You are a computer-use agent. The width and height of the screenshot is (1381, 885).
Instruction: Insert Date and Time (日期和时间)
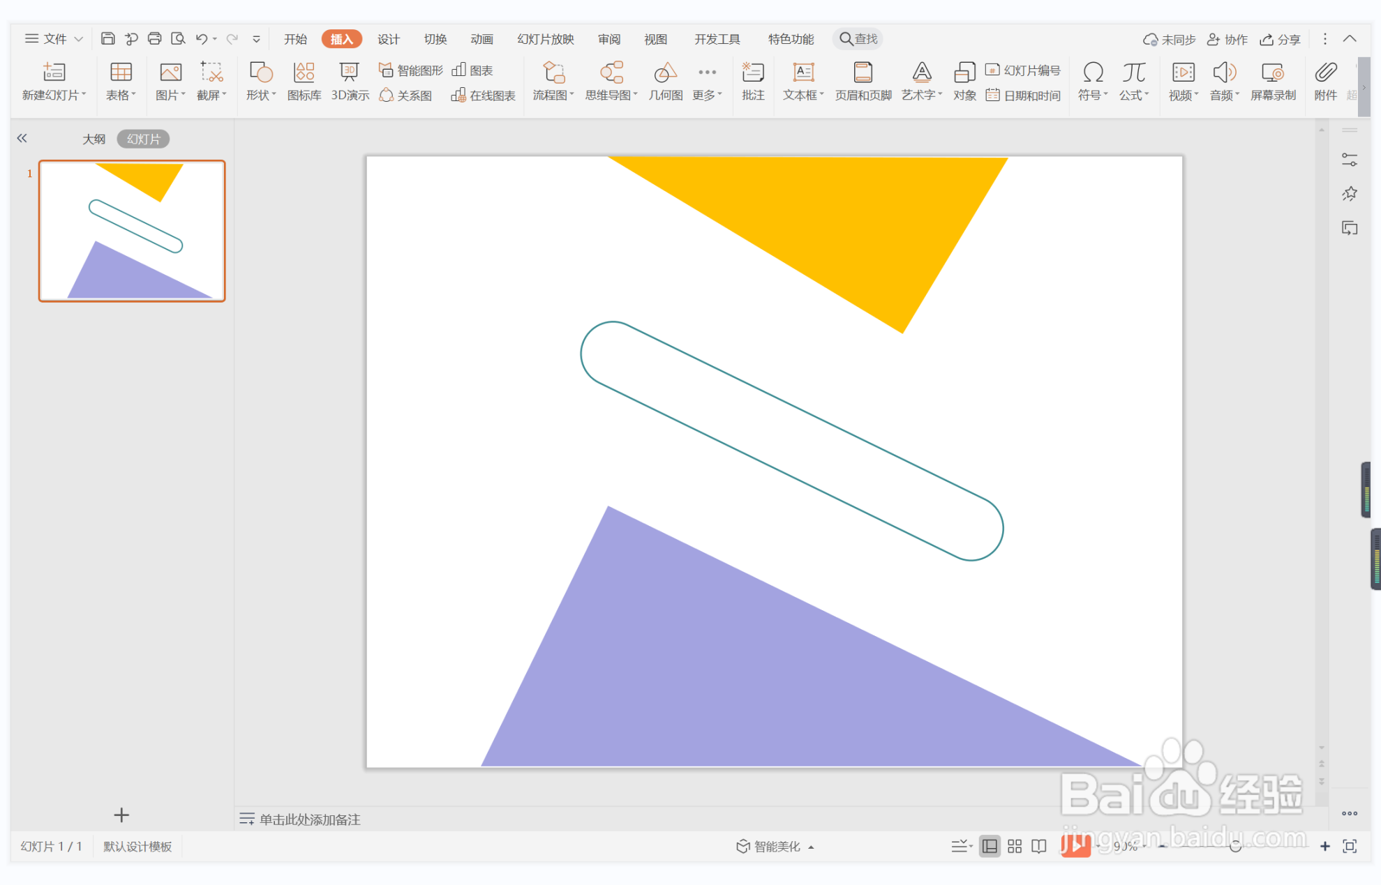point(1023,96)
